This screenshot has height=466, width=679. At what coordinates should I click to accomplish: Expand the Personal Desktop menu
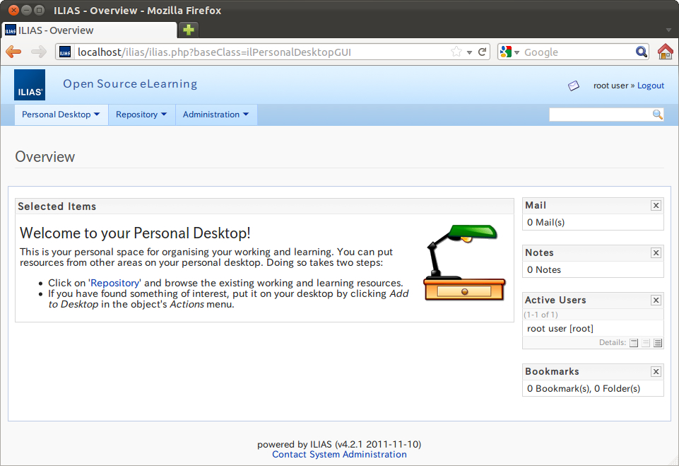61,115
